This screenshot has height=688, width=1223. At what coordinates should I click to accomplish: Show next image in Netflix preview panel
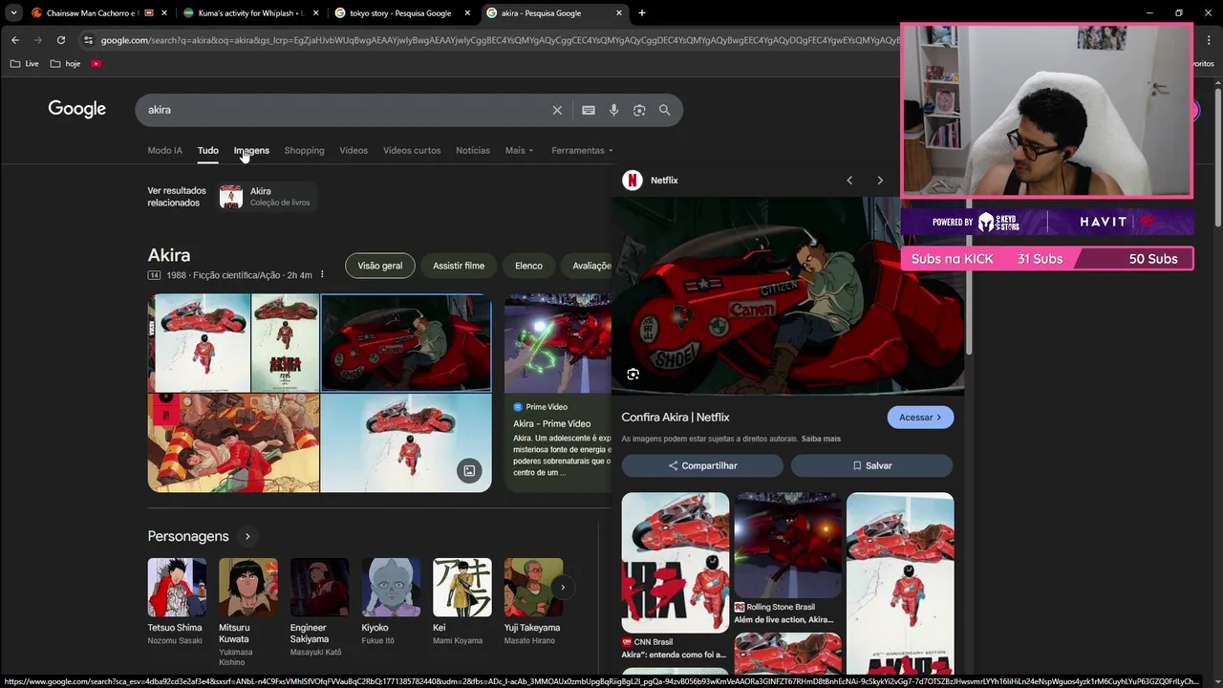click(x=880, y=180)
